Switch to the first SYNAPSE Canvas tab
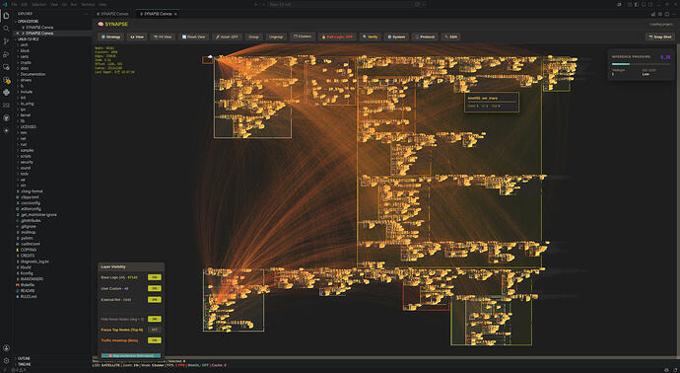The width and height of the screenshot is (680, 373). pyautogui.click(x=114, y=14)
